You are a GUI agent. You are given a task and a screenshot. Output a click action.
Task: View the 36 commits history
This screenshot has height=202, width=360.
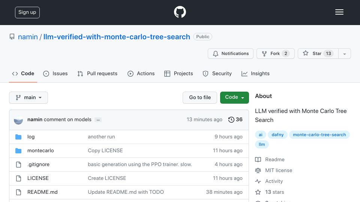(x=235, y=120)
